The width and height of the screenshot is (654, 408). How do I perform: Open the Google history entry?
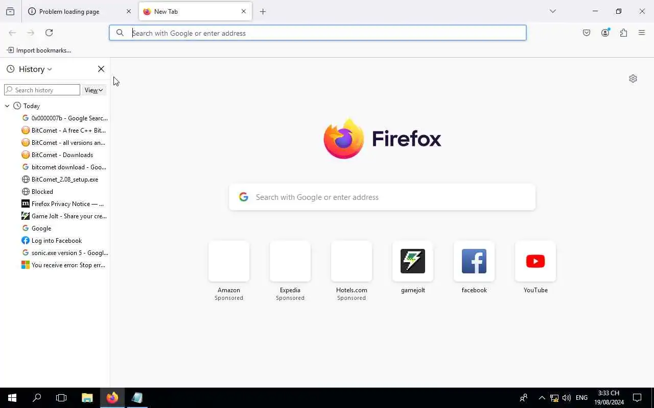click(36, 228)
